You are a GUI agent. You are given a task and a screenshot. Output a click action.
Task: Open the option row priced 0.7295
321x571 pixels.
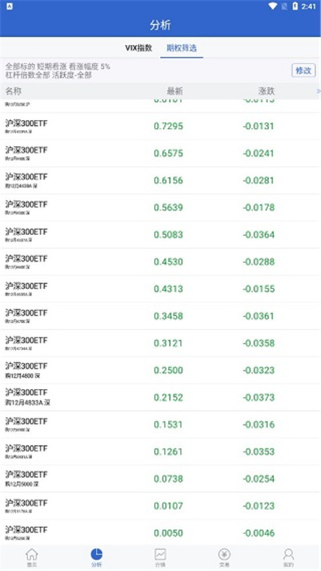pos(160,127)
